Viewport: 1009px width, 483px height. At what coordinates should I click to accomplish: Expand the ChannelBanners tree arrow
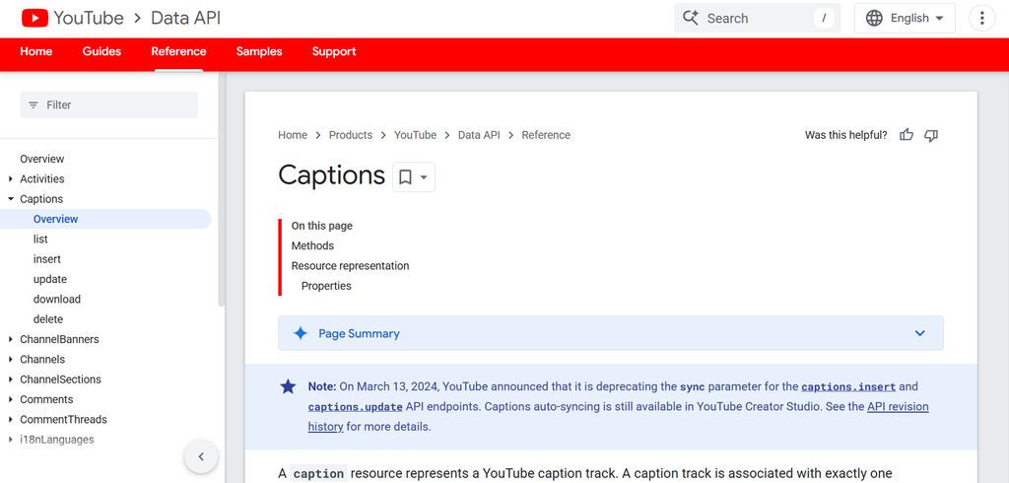tap(10, 339)
